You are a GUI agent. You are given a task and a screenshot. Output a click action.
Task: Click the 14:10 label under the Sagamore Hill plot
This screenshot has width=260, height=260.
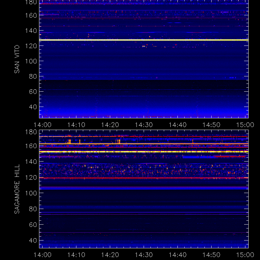click(76, 255)
